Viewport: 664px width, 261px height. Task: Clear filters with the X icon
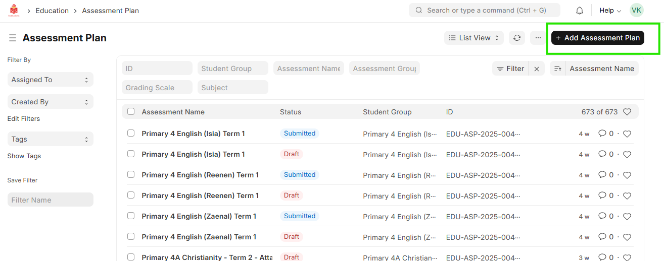coord(537,69)
